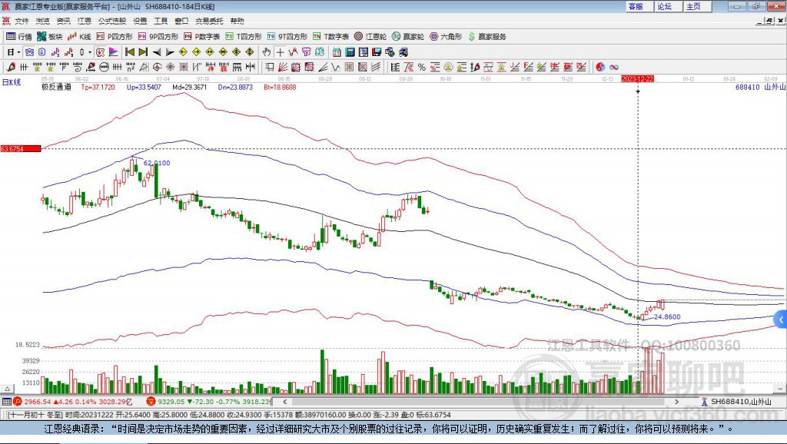Open the 板块 sectors view
The width and height of the screenshot is (787, 444).
(x=50, y=37)
